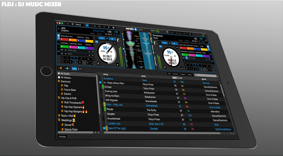Trigger orange Intro cue on left deck
Viewport: 283px width, 156px height.
[73, 40]
